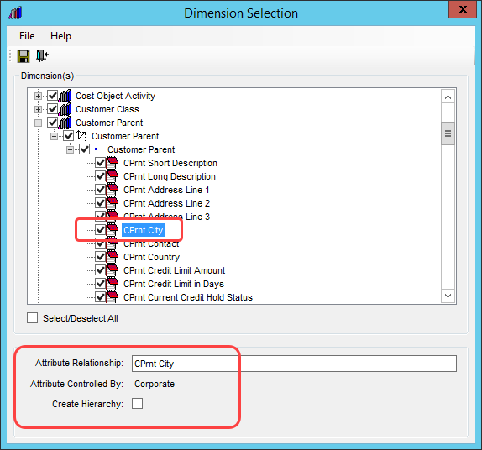482x450 pixels.
Task: Collapse the Customer Parent level node
Action: 70,149
